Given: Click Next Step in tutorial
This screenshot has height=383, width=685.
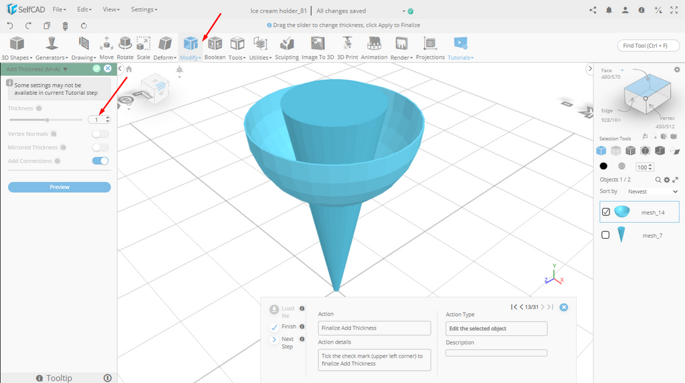Looking at the screenshot, I should click(282, 342).
